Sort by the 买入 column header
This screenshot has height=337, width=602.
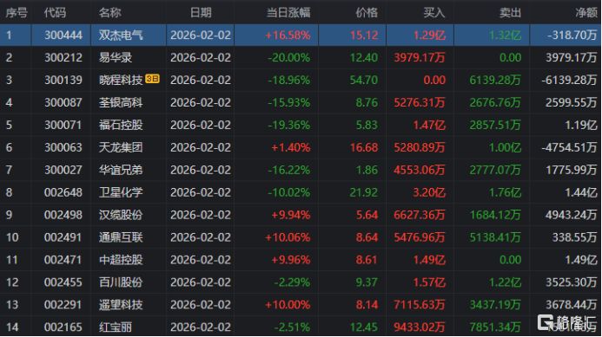click(434, 13)
